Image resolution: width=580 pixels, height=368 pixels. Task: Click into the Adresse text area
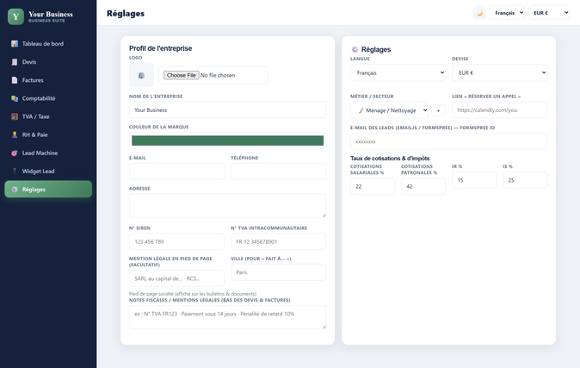pos(227,206)
